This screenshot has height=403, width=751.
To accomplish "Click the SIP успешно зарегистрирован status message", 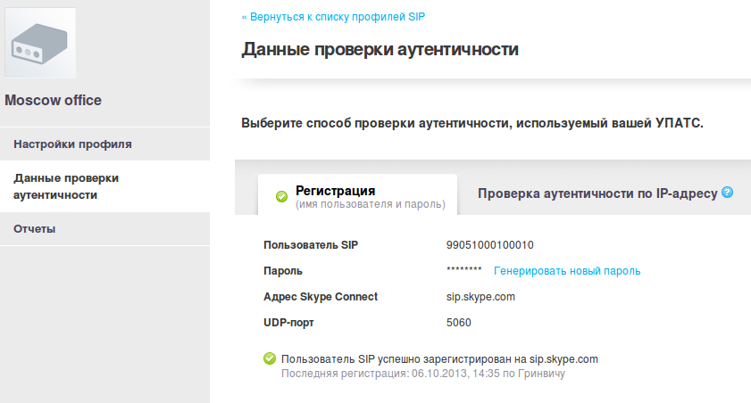I will click(x=438, y=359).
